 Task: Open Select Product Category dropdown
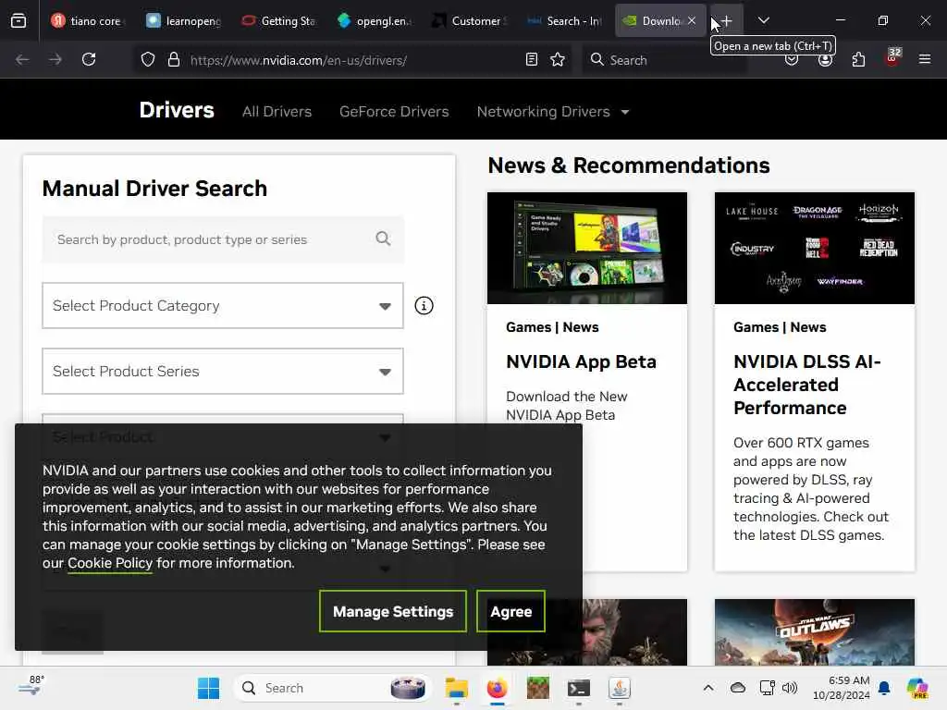(x=222, y=305)
